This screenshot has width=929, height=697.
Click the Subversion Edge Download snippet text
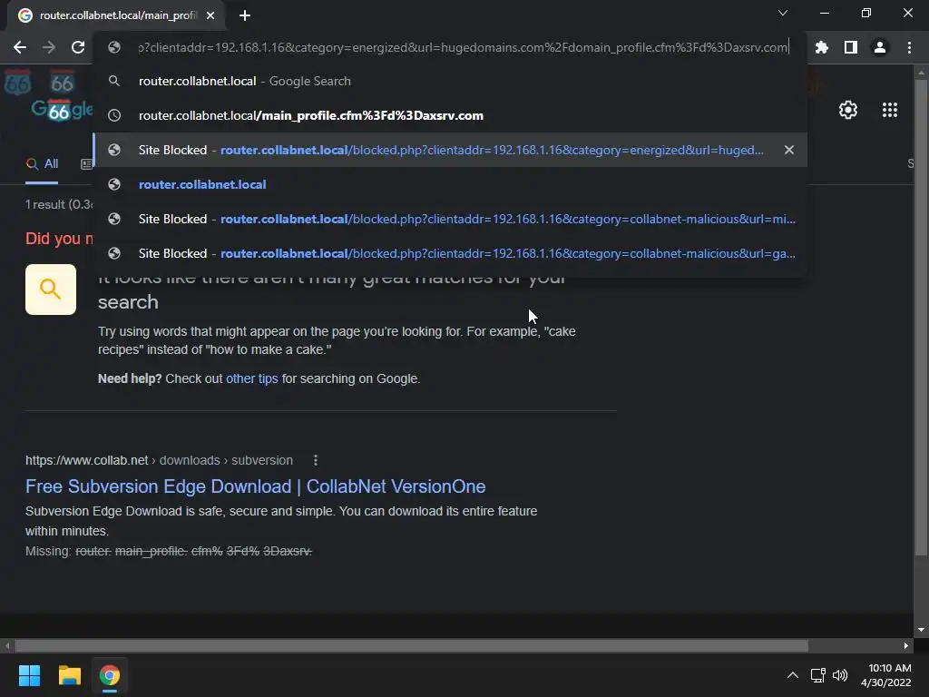(281, 521)
